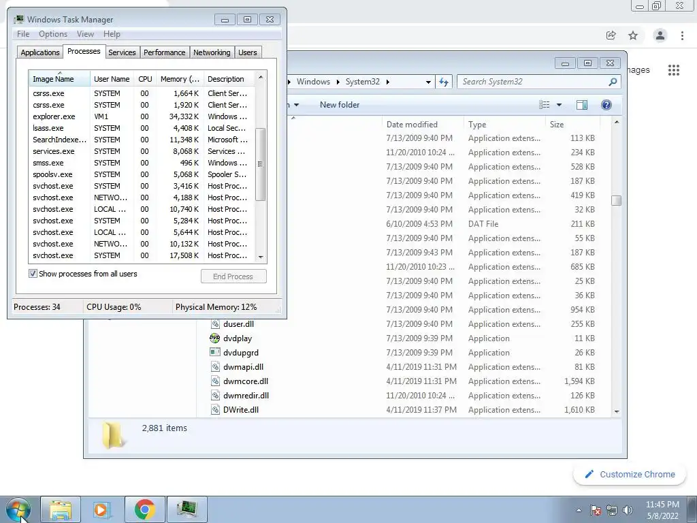Image resolution: width=697 pixels, height=523 pixels.
Task: Open the Windows Start menu orb
Action: (x=18, y=509)
